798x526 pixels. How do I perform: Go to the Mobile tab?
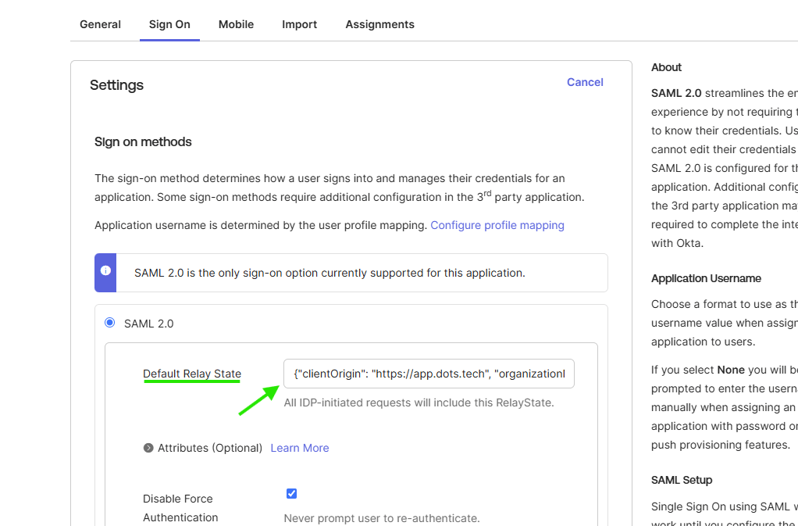[236, 24]
